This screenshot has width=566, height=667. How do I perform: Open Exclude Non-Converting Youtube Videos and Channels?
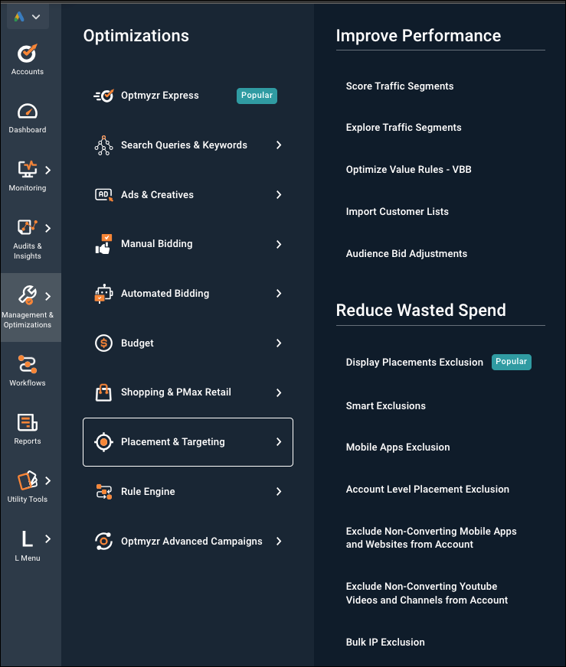(427, 594)
